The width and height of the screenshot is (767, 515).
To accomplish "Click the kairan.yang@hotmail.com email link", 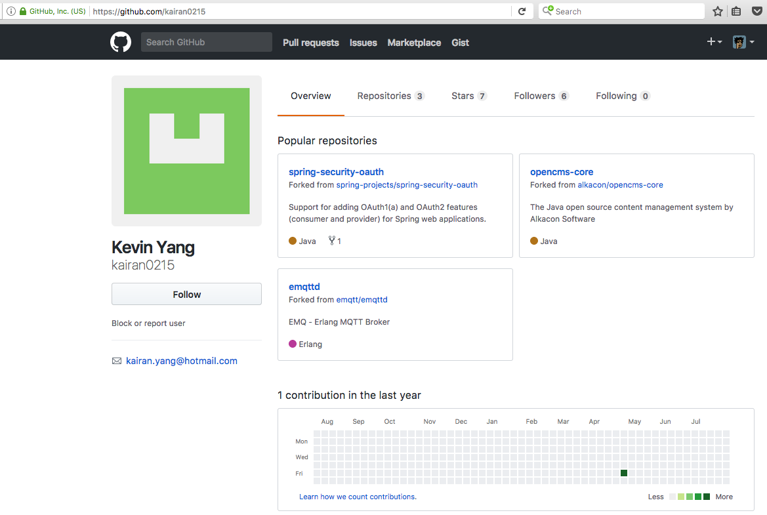I will pyautogui.click(x=182, y=361).
